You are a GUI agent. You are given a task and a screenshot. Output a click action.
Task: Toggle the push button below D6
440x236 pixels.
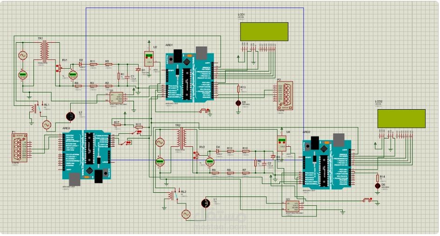[x=367, y=200]
